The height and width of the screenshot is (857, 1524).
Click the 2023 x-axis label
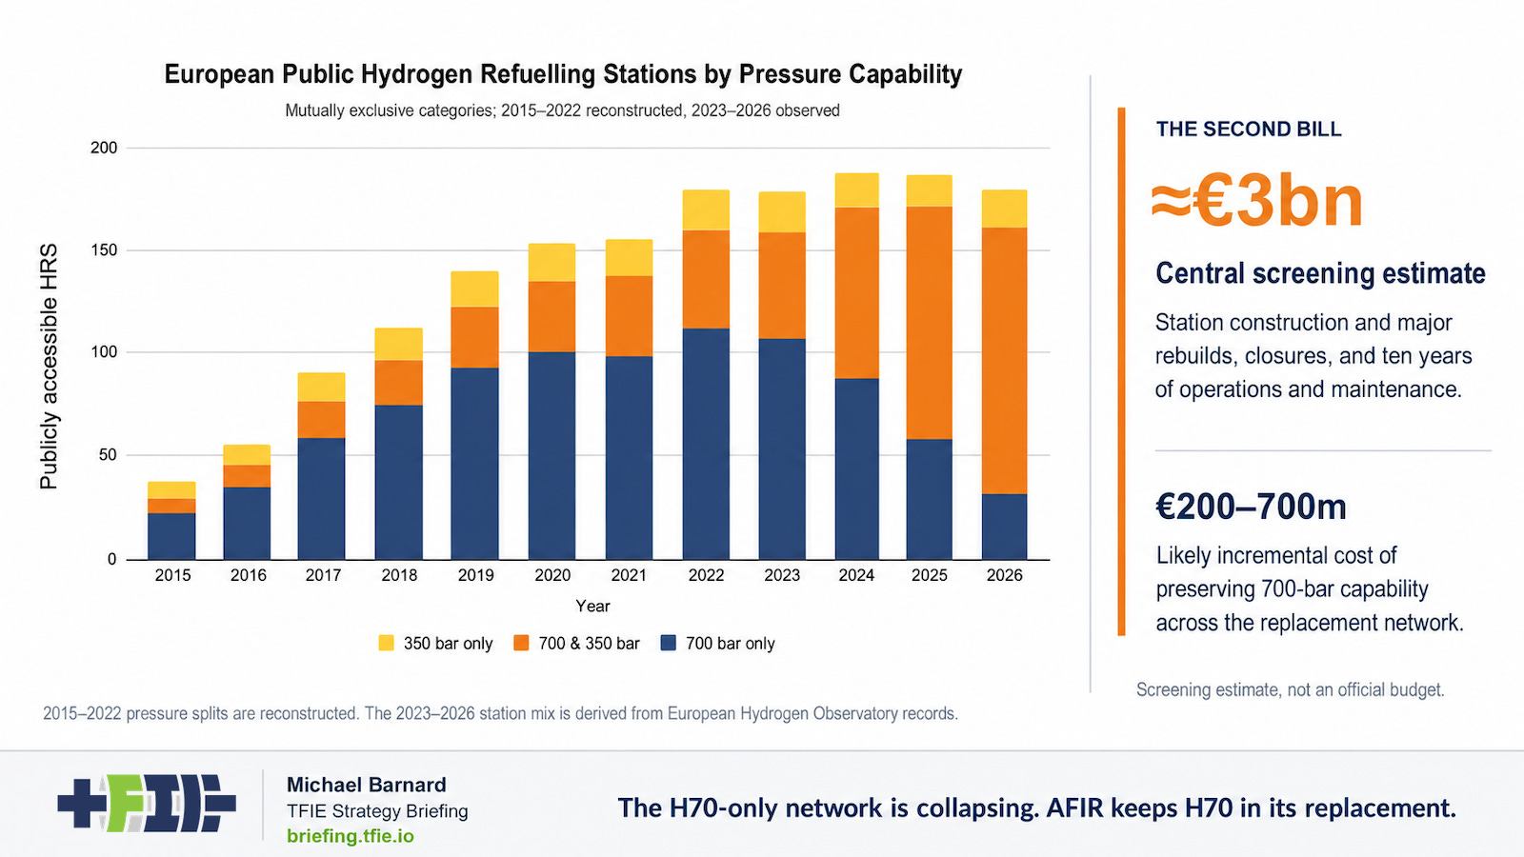(x=782, y=575)
